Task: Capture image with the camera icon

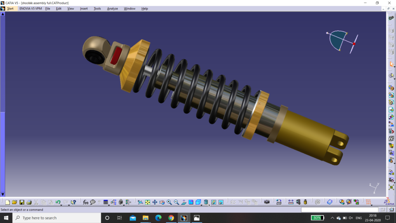Action: tap(267, 202)
